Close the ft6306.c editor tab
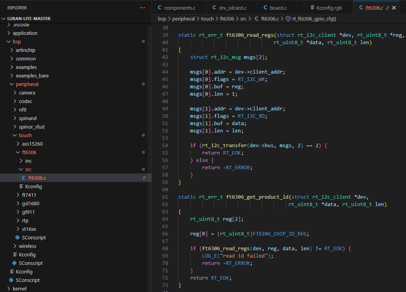 394,8
